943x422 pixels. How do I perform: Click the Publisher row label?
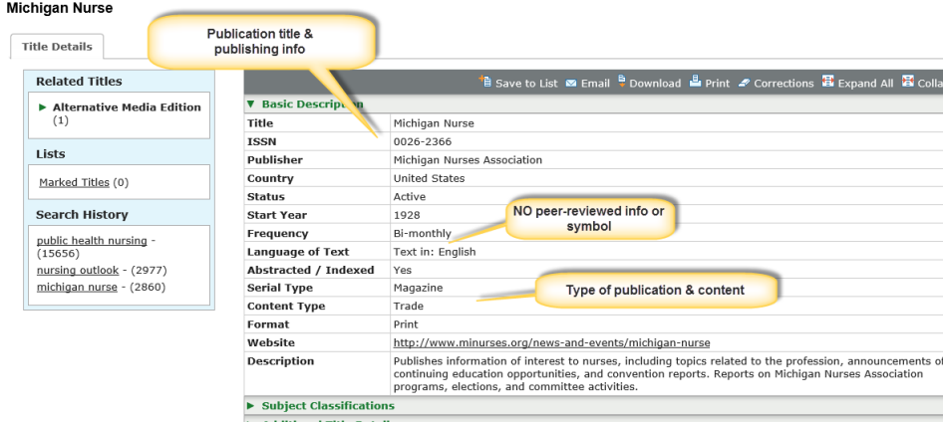click(x=275, y=160)
